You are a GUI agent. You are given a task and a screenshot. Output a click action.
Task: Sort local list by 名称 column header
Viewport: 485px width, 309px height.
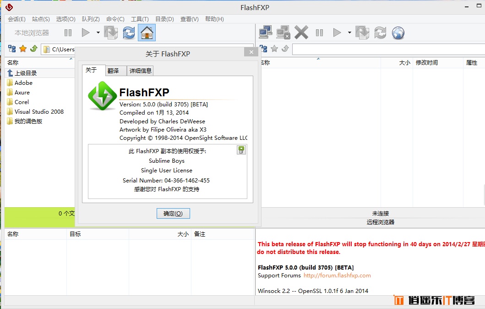pyautogui.click(x=39, y=62)
